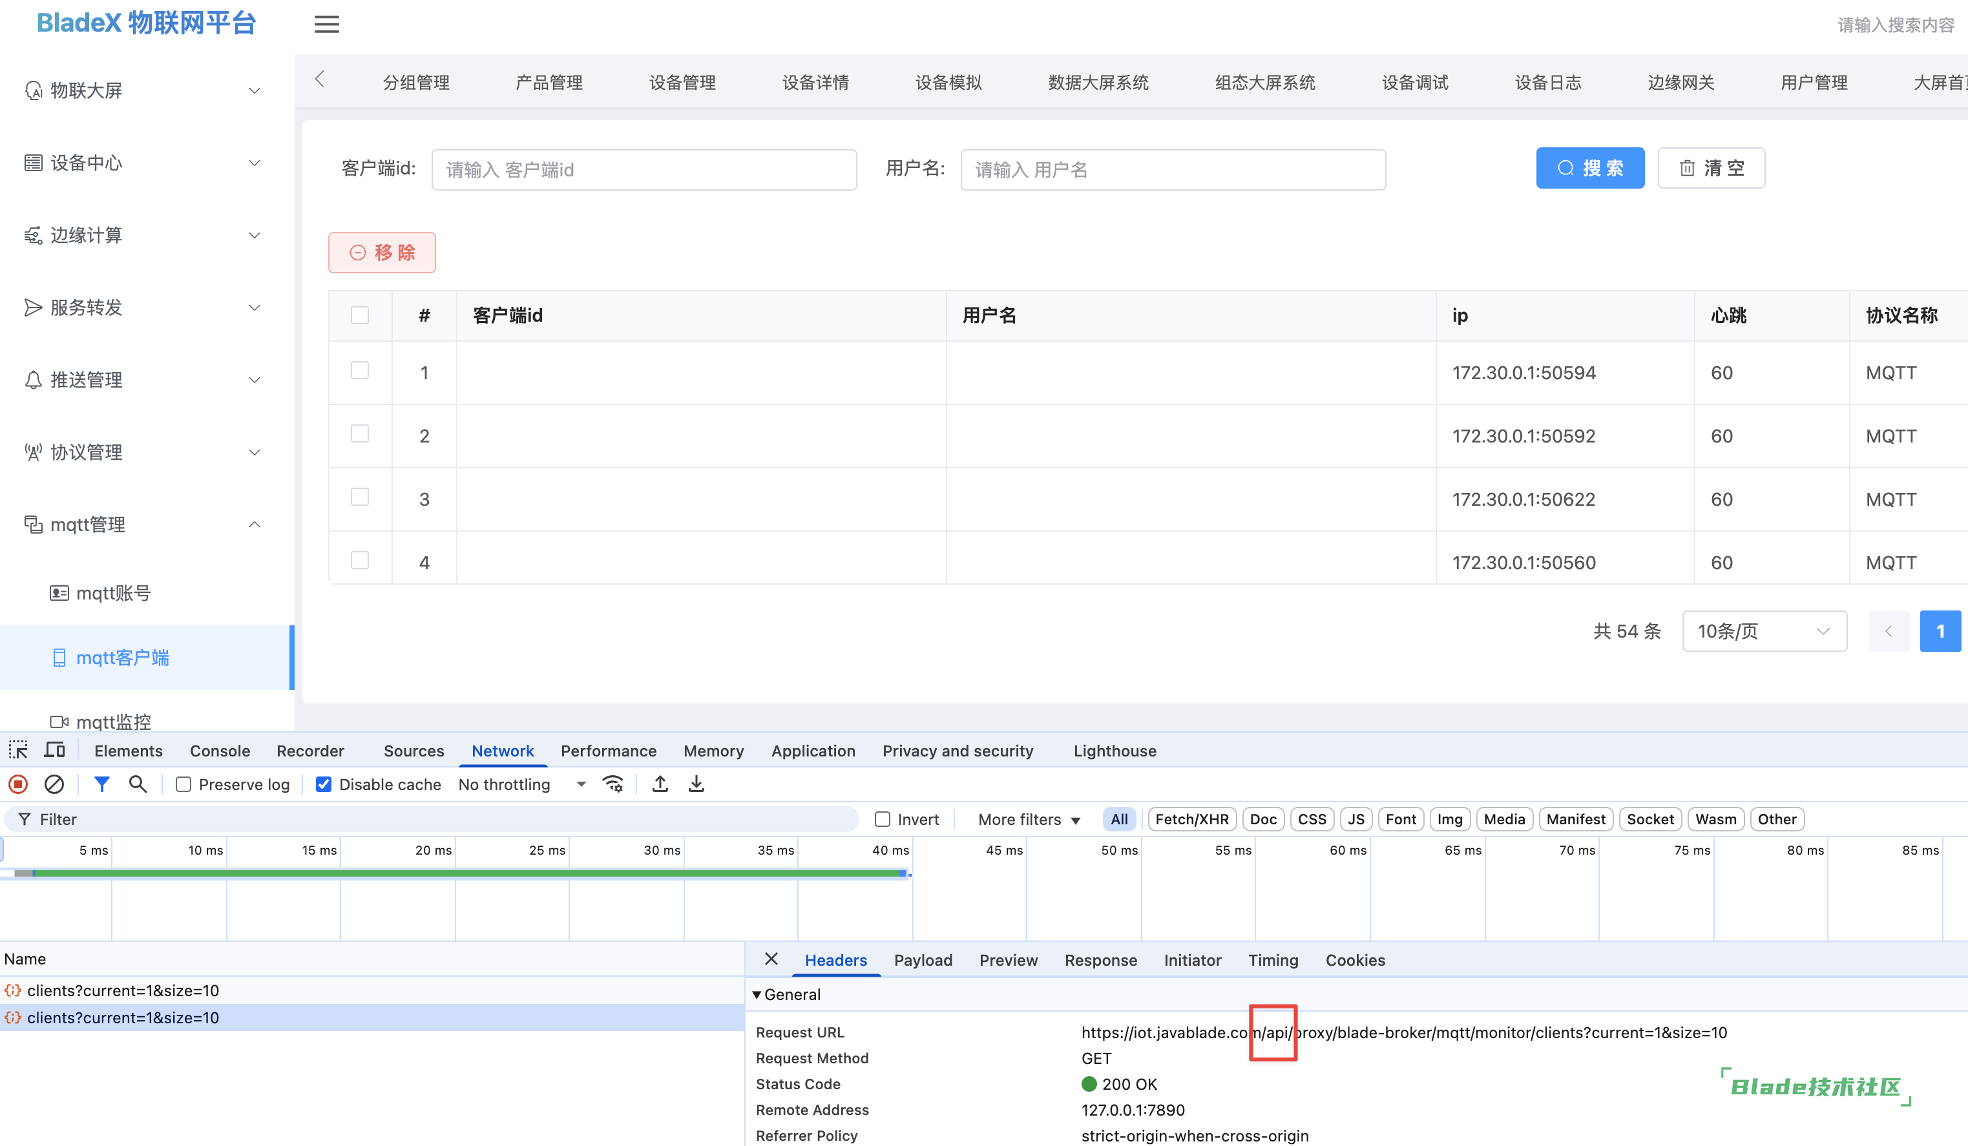The image size is (1968, 1146).
Task: Open More filters dropdown
Action: [1029, 819]
